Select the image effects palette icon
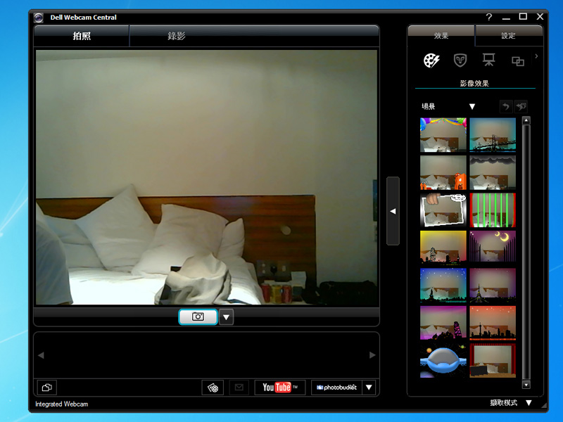The height and width of the screenshot is (422, 563). 431,60
